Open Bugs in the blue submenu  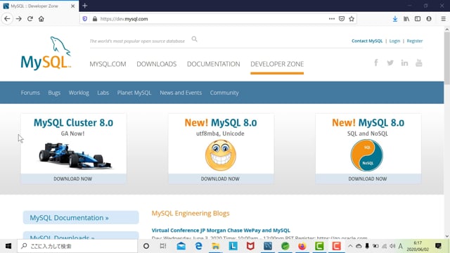click(54, 93)
